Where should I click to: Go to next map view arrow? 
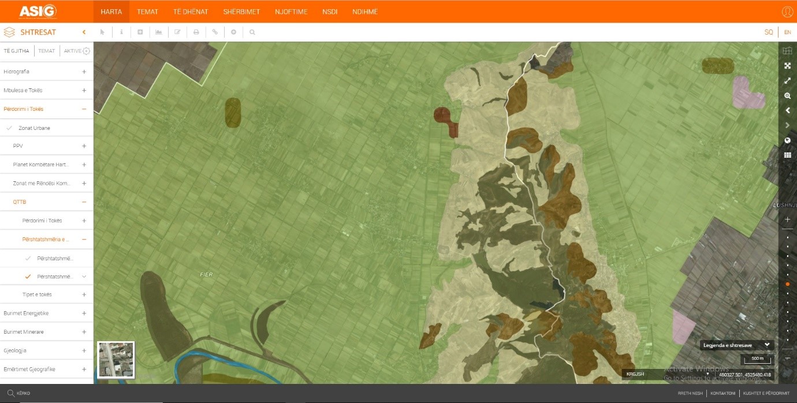click(787, 125)
